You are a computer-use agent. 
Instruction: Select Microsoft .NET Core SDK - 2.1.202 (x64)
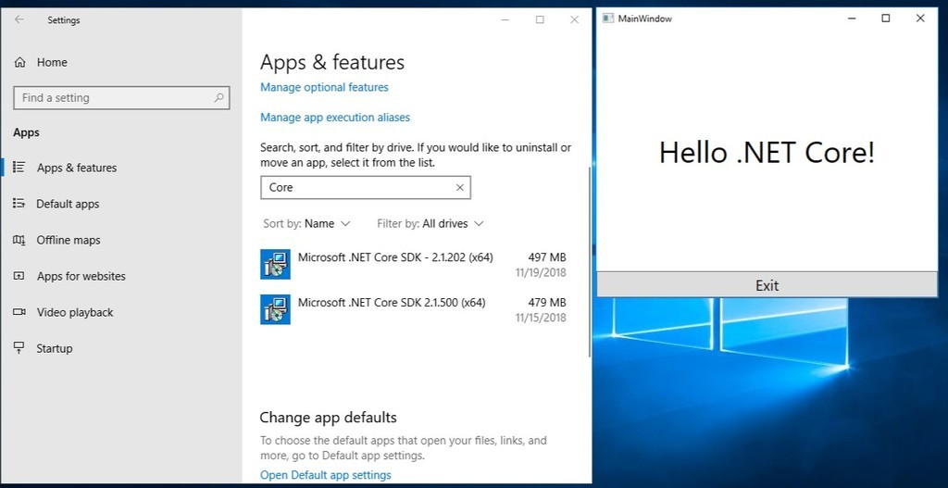coord(414,264)
